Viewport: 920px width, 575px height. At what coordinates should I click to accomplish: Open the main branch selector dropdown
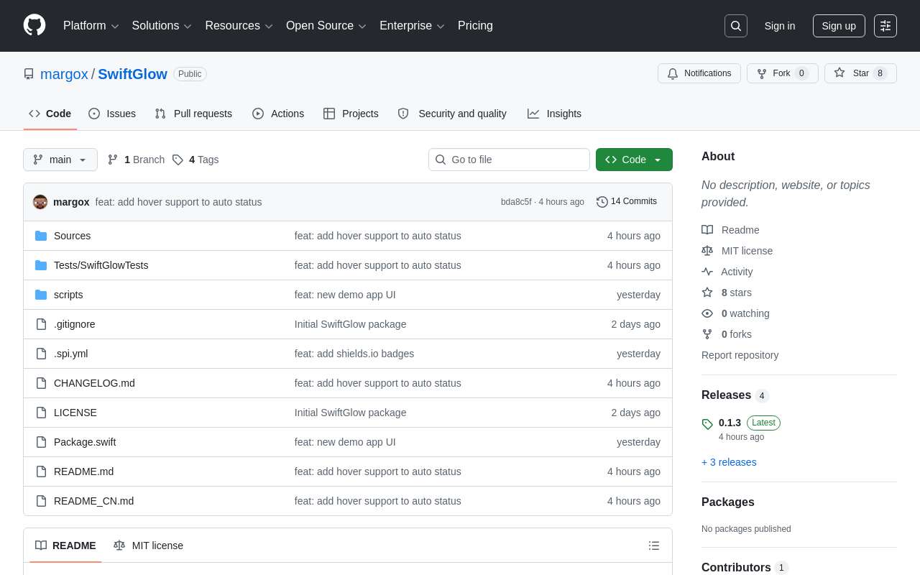[60, 160]
